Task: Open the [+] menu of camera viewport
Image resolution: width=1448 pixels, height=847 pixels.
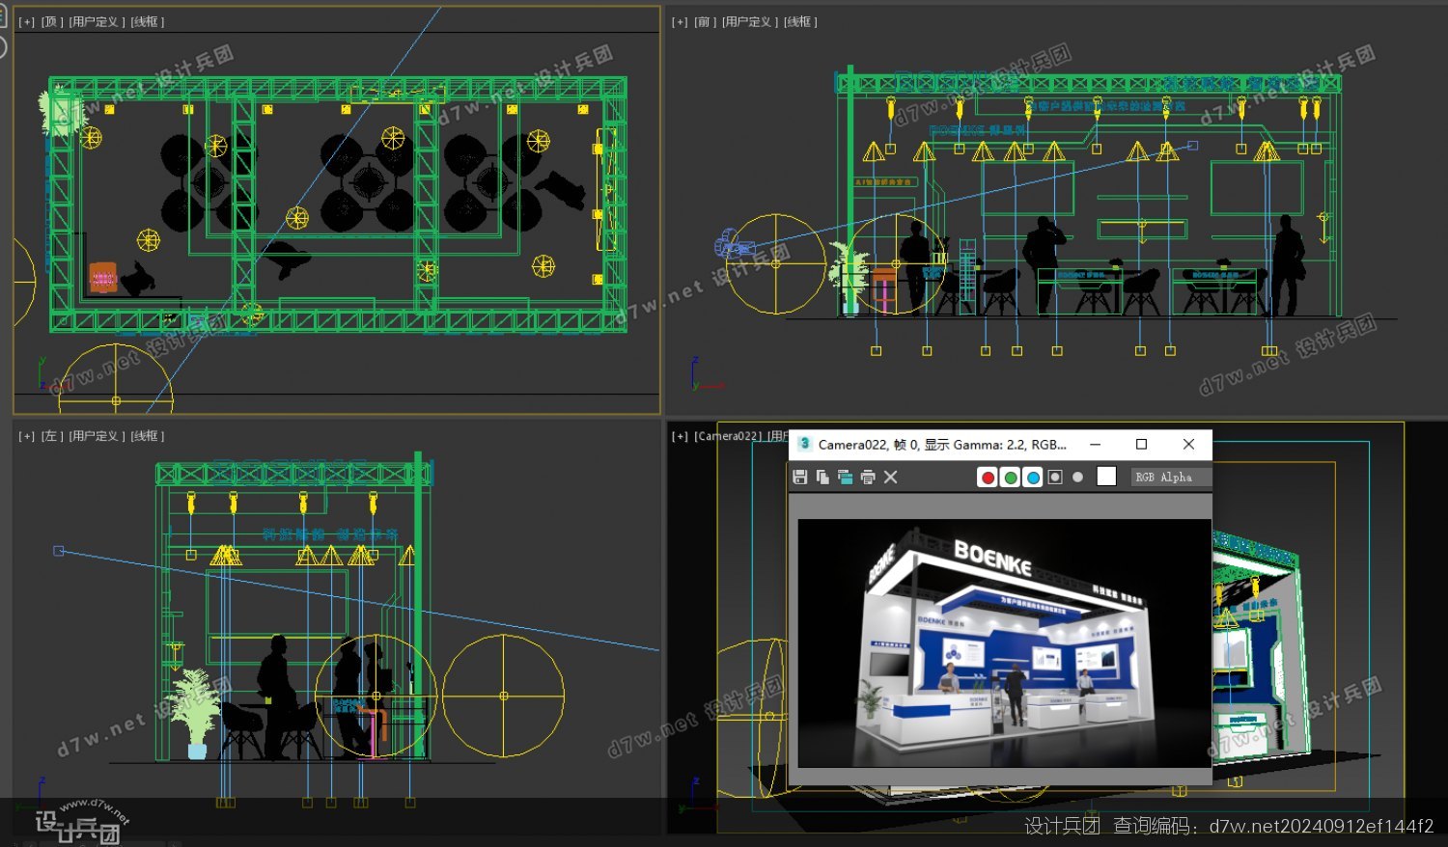Action: (680, 436)
